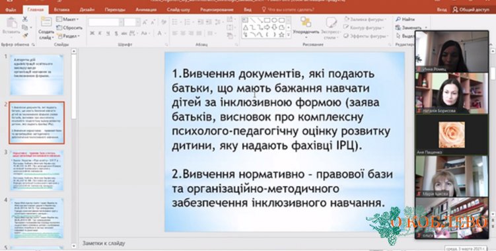Toggle Bold (Ж) formatting
This screenshot has height=251, width=496.
click(x=92, y=33)
